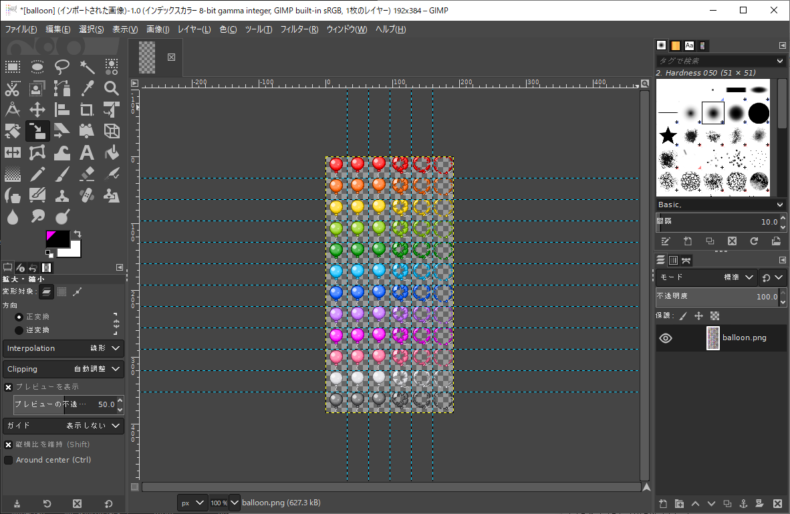Toggle the プレビューを表示 checkbox
Image resolution: width=790 pixels, height=514 pixels.
9,387
